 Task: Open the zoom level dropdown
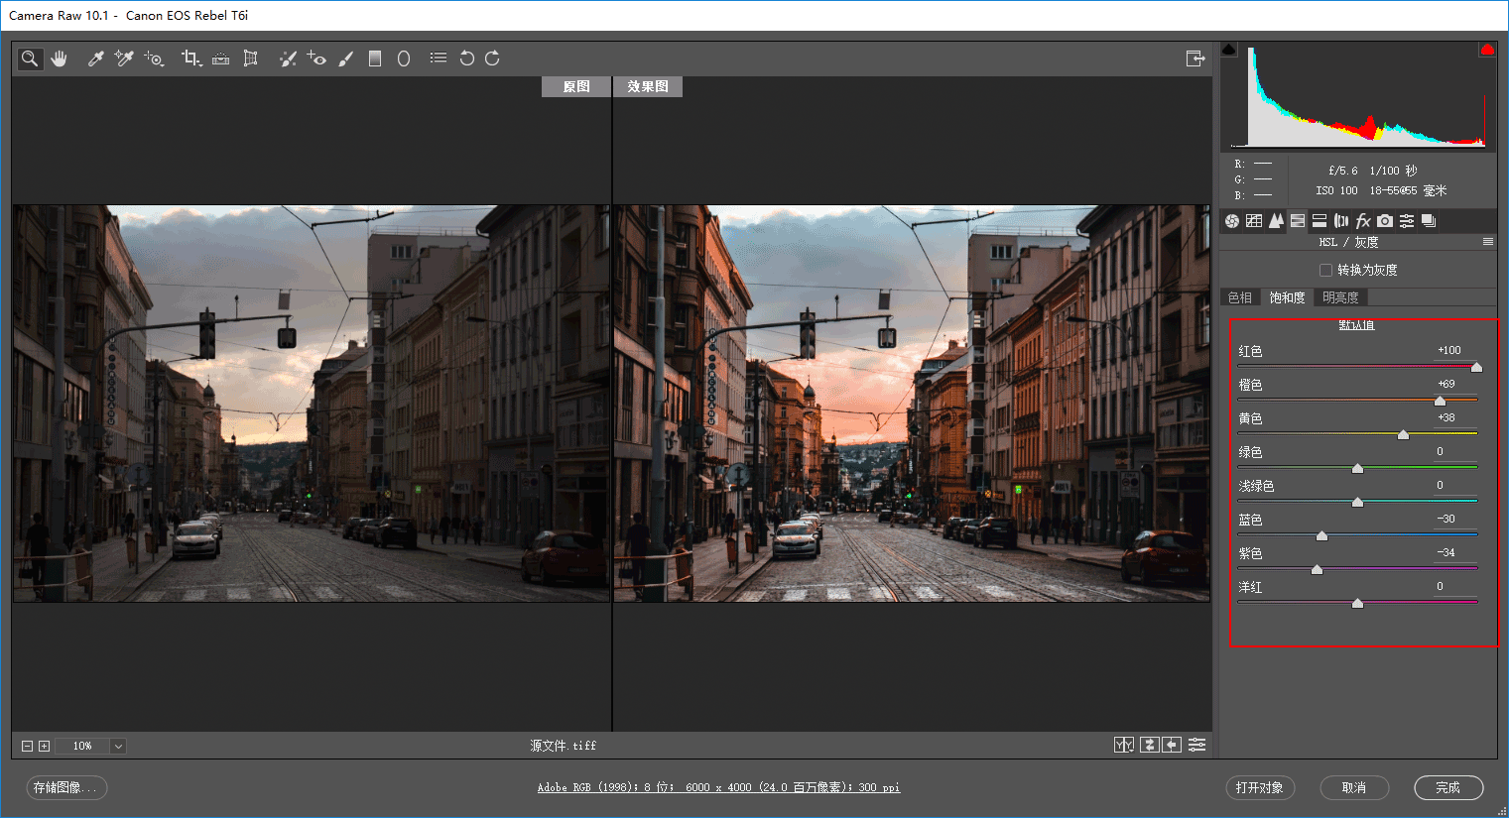pos(118,746)
